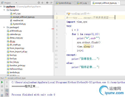The height and width of the screenshot is (97, 125).
Task: Expand the package1 folder
Action: (x=4, y=27)
